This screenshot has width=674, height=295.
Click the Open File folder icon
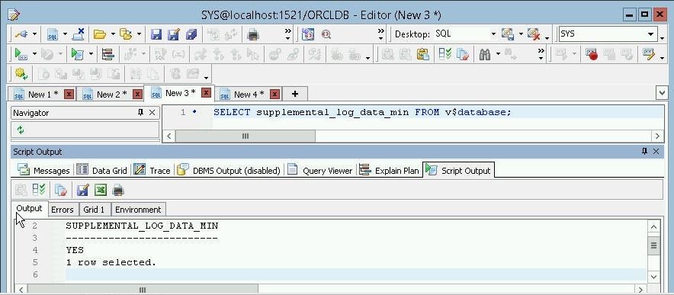pos(100,34)
